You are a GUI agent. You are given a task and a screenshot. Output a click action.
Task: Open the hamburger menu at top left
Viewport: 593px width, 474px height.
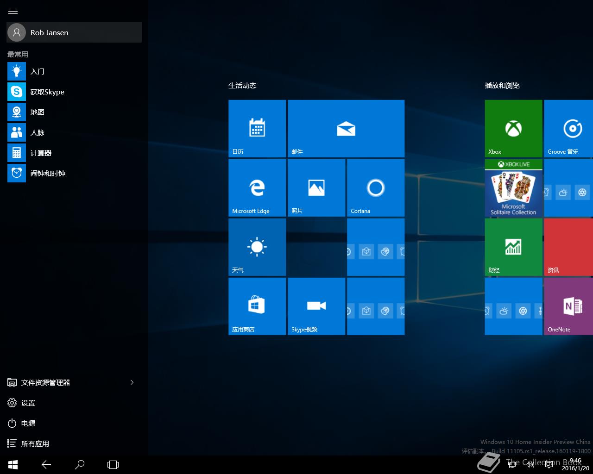pos(13,11)
